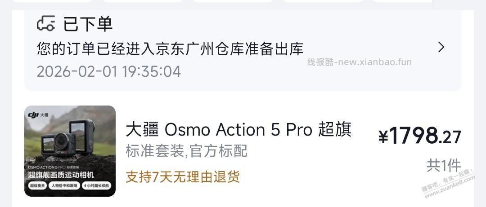Image resolution: width=486 pixels, height=207 pixels.
Task: Click the yen currency symbol
Action: coord(383,137)
